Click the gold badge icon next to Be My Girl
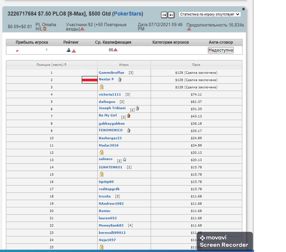 tap(129, 116)
